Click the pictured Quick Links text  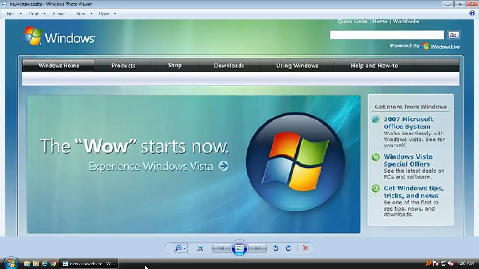[353, 21]
